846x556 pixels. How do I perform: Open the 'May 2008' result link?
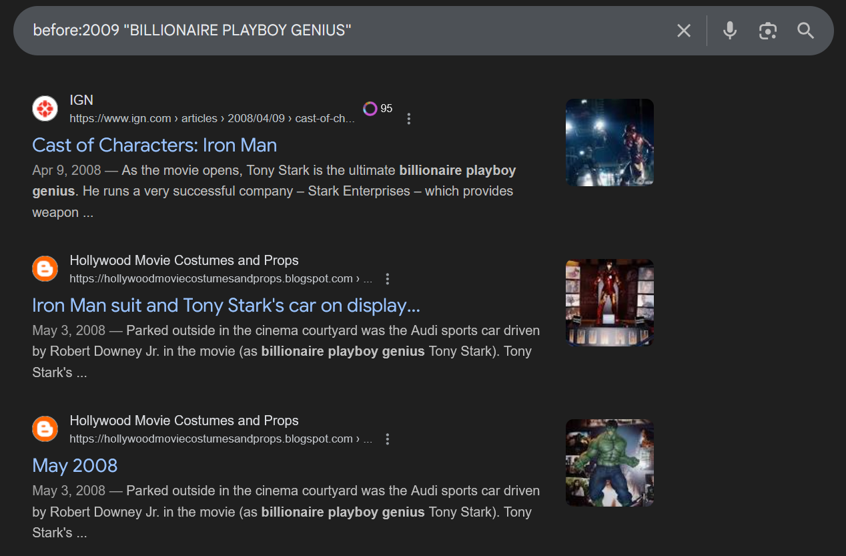click(75, 465)
